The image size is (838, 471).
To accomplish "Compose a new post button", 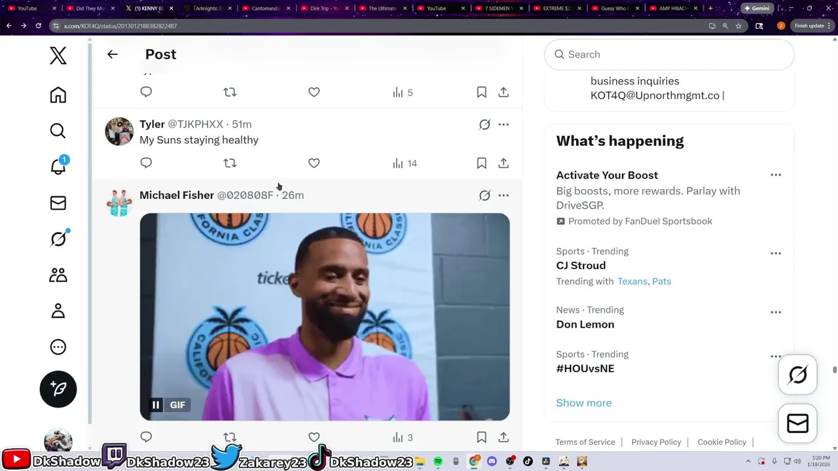I will 58,389.
